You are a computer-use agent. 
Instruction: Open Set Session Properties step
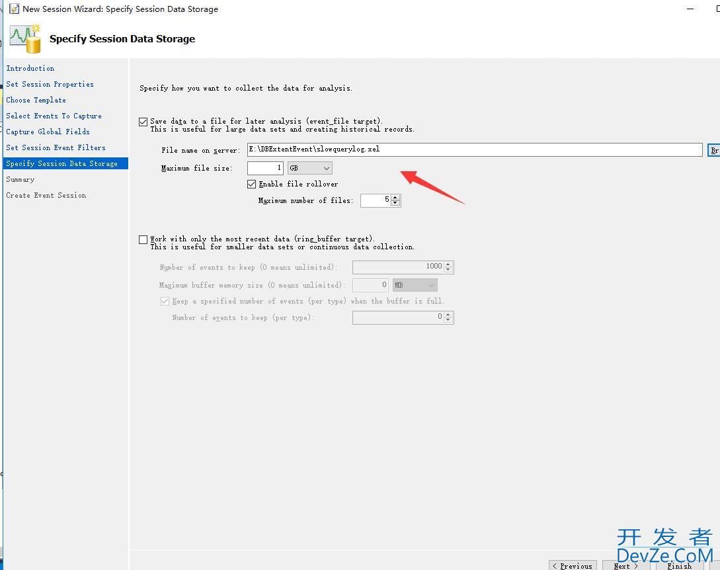[x=50, y=84]
